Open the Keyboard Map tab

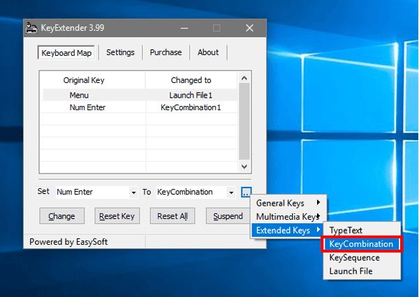[x=66, y=52]
